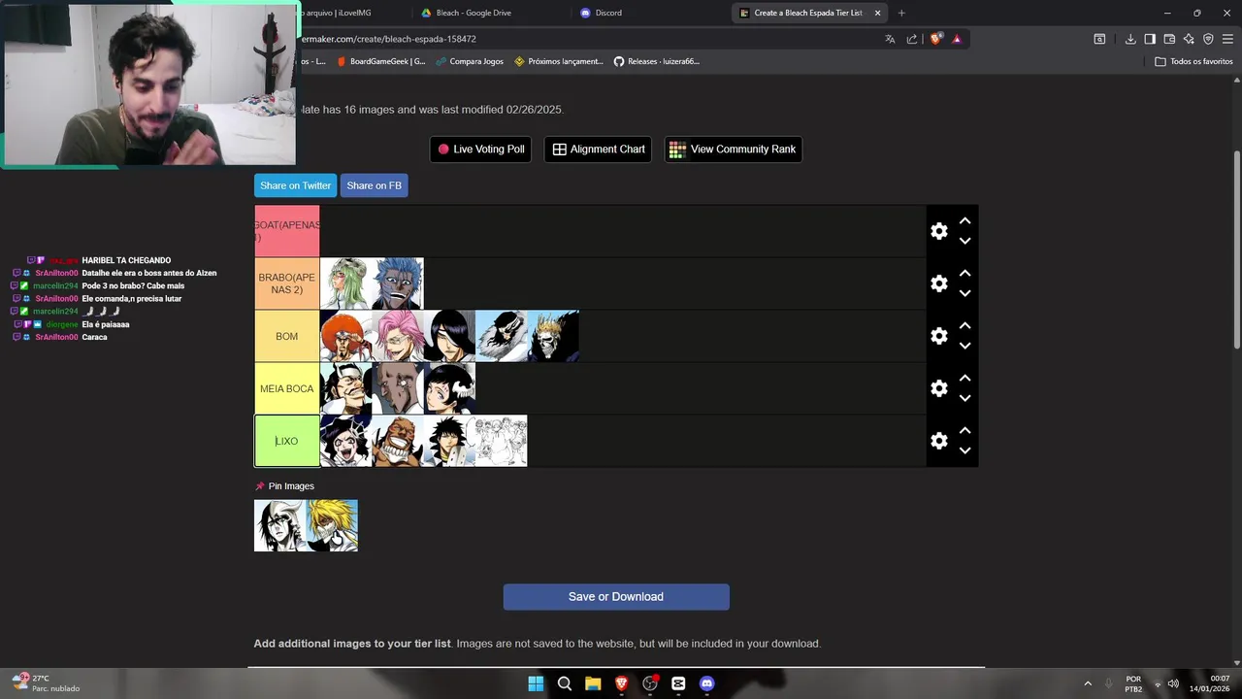Open Windows taskbar Search
This screenshot has width=1242, height=699.
tap(565, 683)
